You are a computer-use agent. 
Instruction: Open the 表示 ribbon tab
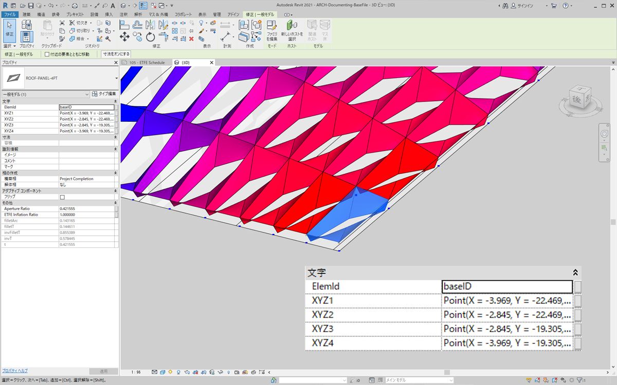pos(203,14)
